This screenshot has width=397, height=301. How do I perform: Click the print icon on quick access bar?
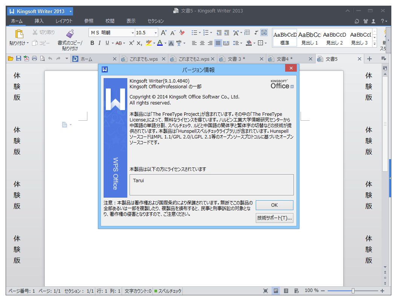(34, 58)
